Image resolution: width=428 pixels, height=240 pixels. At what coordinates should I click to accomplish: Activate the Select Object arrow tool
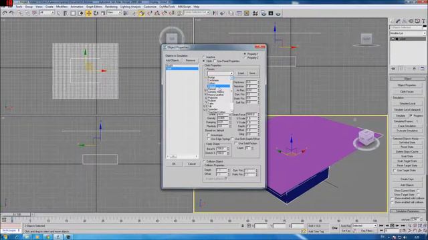pos(59,13)
